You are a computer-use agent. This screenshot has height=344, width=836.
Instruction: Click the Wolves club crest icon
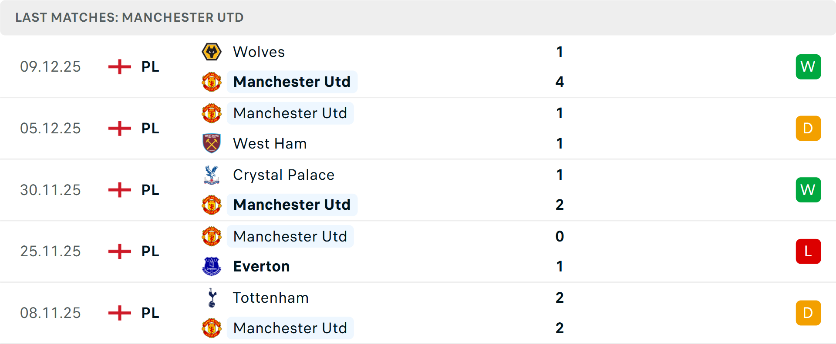pos(212,52)
